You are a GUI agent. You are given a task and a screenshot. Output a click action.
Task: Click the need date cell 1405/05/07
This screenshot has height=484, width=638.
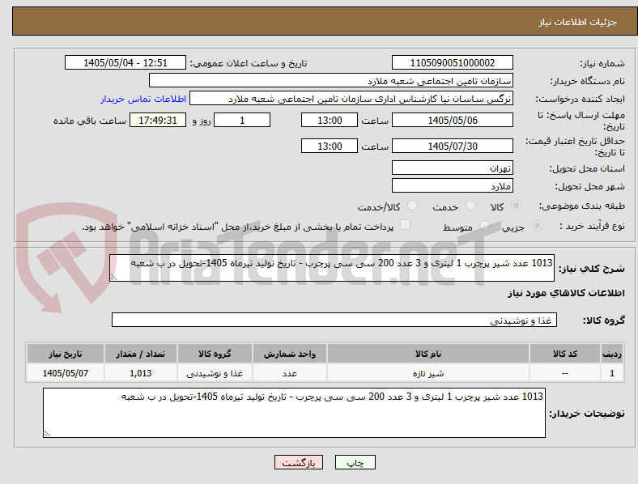[66, 373]
